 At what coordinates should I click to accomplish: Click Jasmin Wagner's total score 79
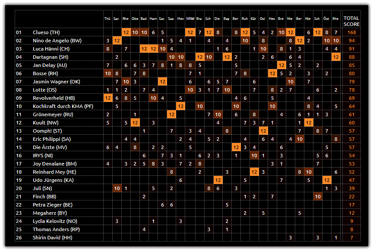[x=351, y=82]
